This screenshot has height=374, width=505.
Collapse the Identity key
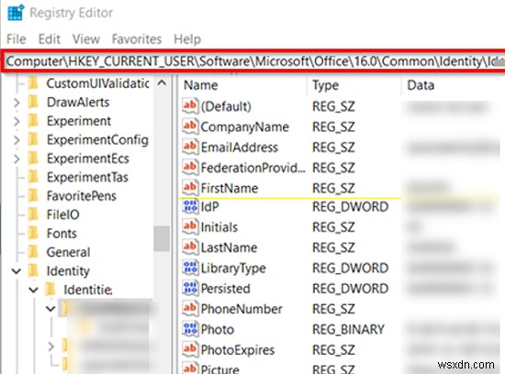coord(17,271)
